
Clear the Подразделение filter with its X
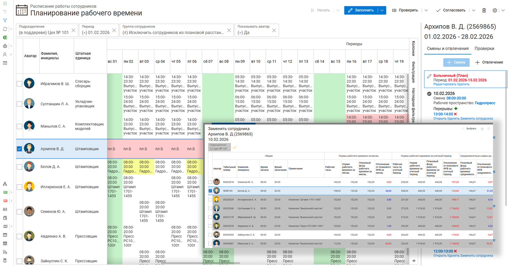pyautogui.click(x=73, y=30)
